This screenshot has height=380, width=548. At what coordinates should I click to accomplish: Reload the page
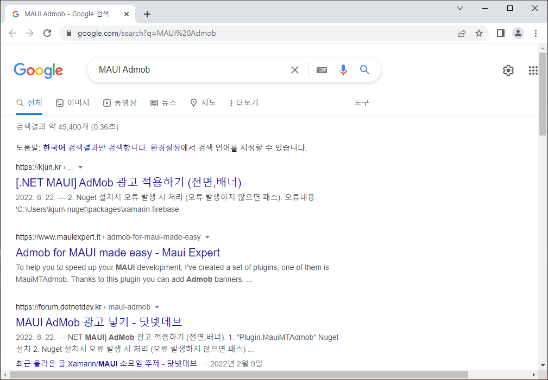pos(47,33)
